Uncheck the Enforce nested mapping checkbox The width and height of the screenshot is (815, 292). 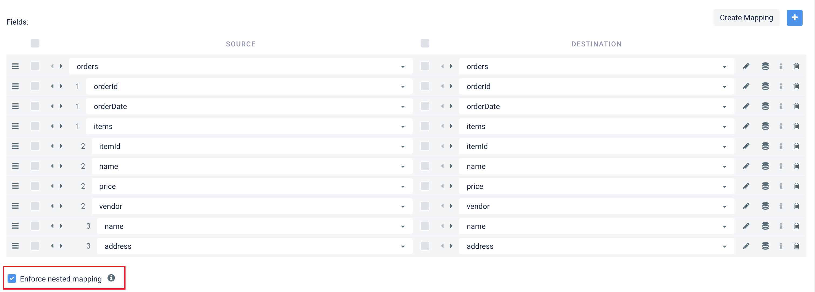click(12, 279)
